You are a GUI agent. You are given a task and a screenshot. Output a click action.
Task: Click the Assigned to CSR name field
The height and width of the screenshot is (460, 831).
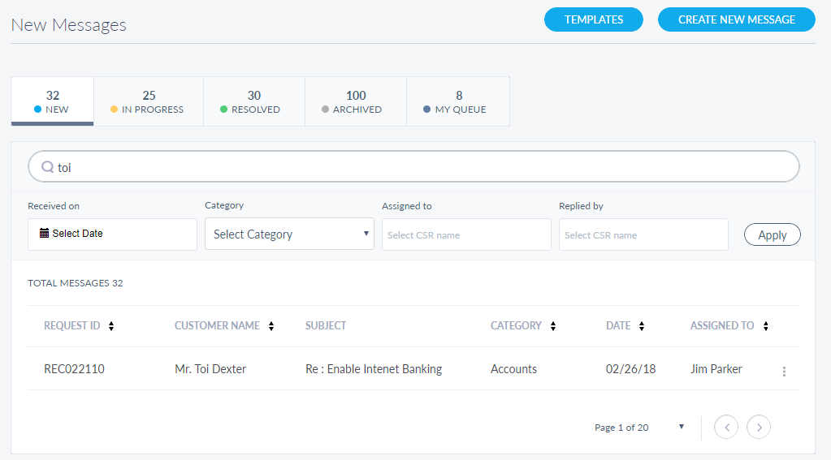pos(466,234)
